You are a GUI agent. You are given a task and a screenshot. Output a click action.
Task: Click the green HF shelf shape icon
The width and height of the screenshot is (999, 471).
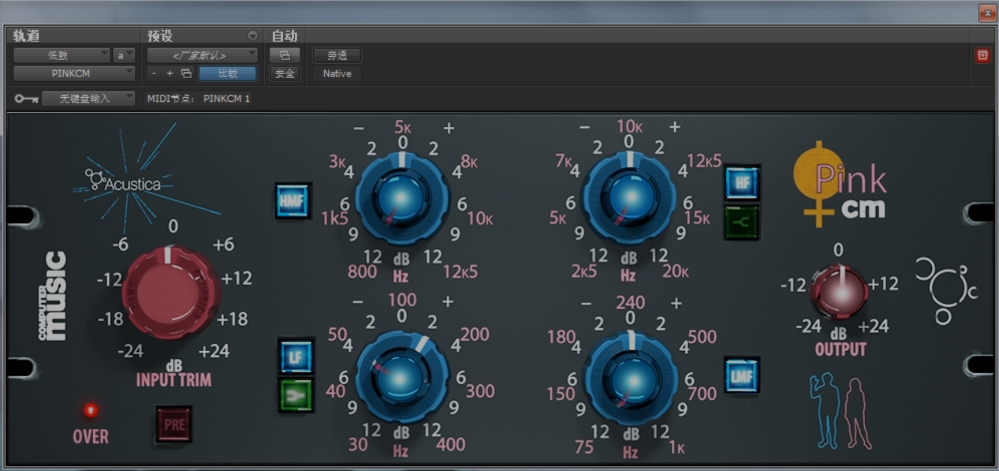742,222
